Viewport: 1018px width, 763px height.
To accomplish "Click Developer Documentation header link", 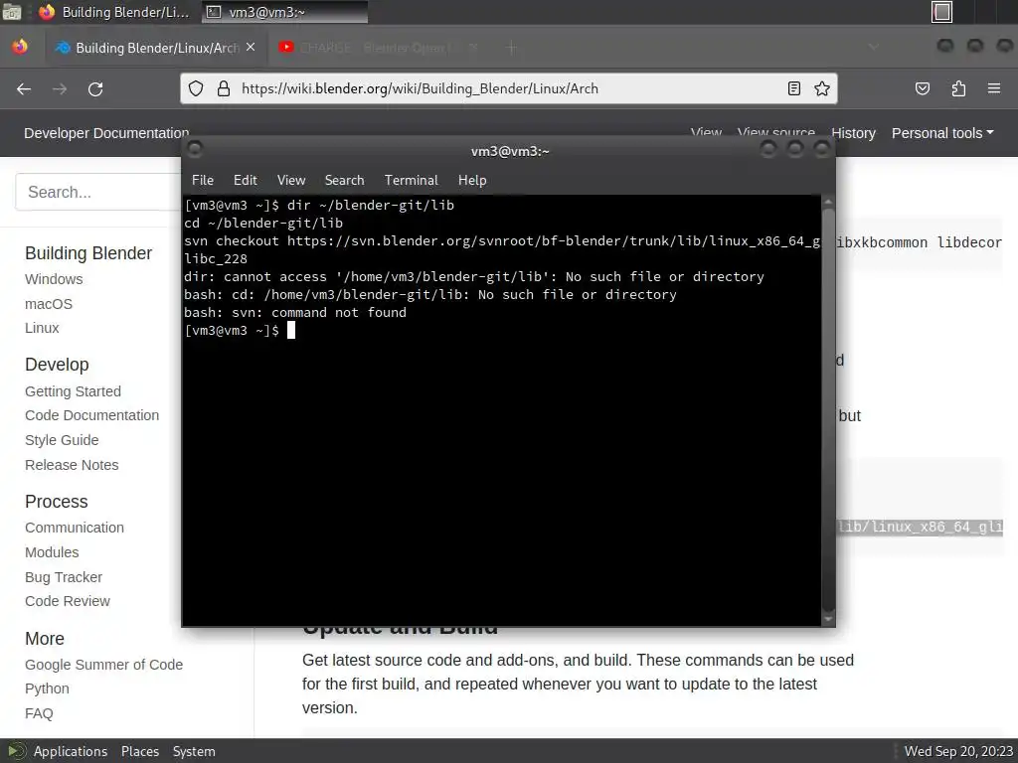I will point(106,133).
